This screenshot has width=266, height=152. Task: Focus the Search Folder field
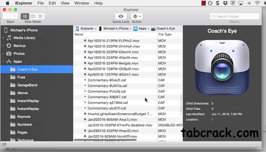tap(235, 16)
